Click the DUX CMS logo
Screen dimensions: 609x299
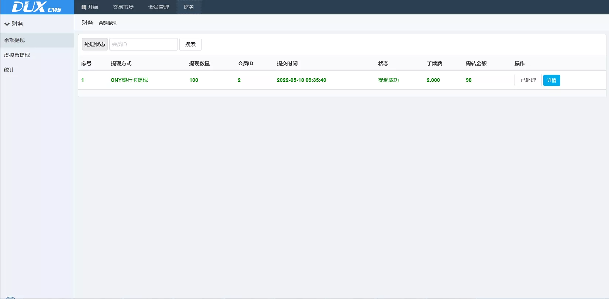[37, 7]
